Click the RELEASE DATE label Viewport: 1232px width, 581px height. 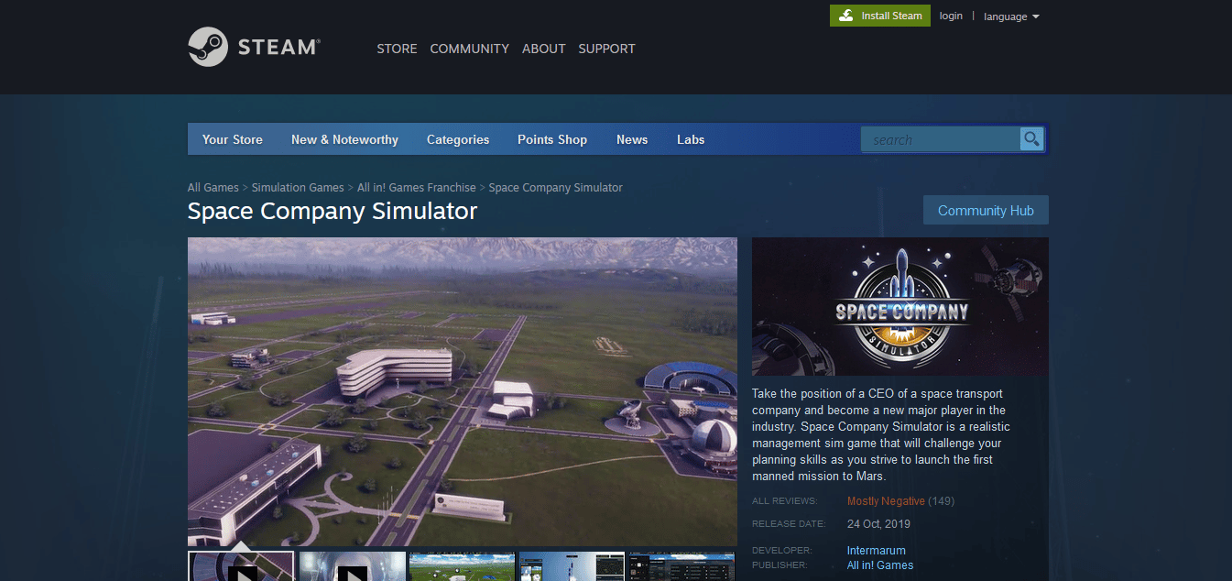[789, 524]
